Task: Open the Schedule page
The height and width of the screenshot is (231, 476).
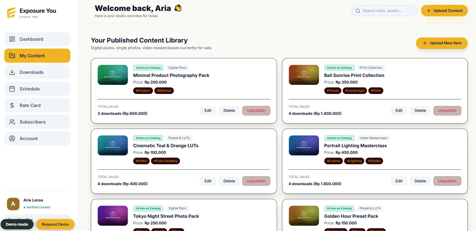Action: click(x=37, y=89)
